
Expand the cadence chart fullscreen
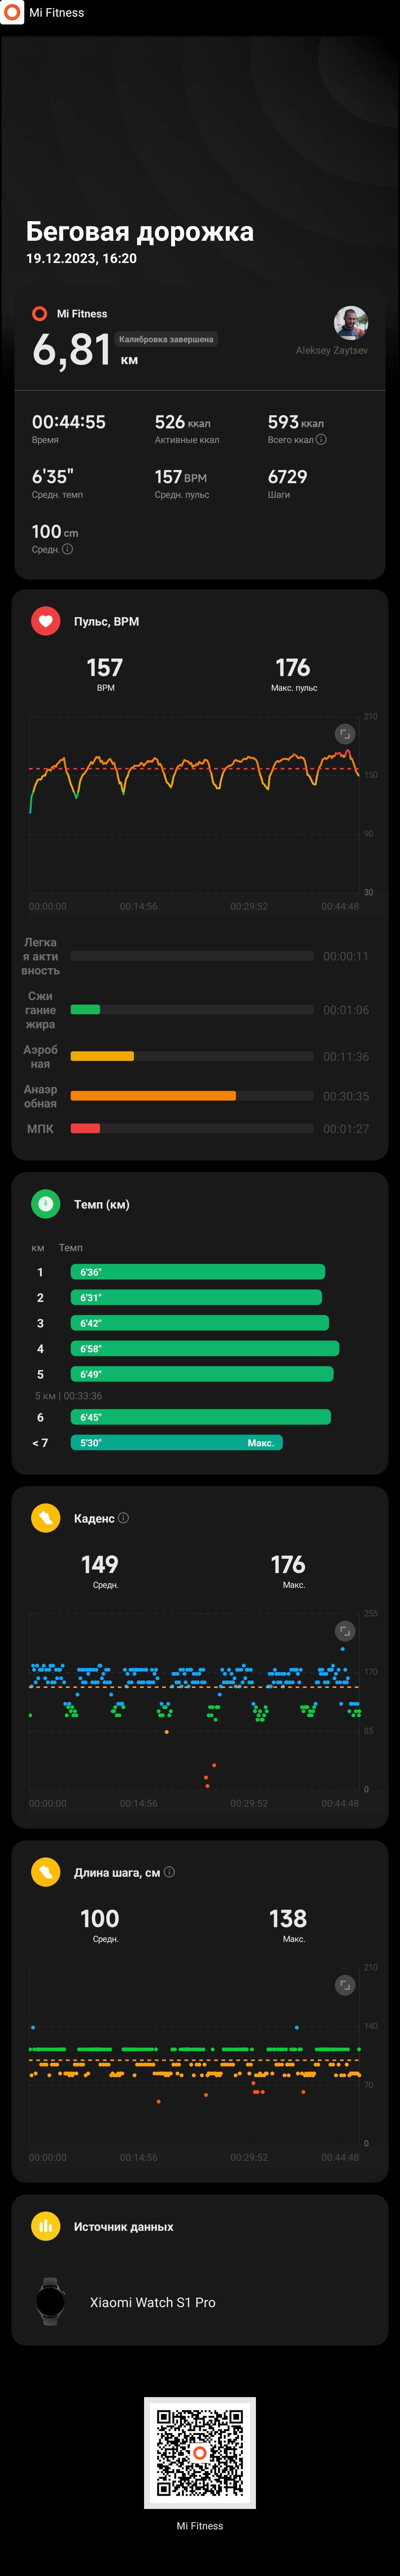pos(345,1631)
